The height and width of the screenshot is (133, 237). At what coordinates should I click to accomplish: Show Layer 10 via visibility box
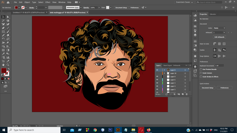click(157, 73)
